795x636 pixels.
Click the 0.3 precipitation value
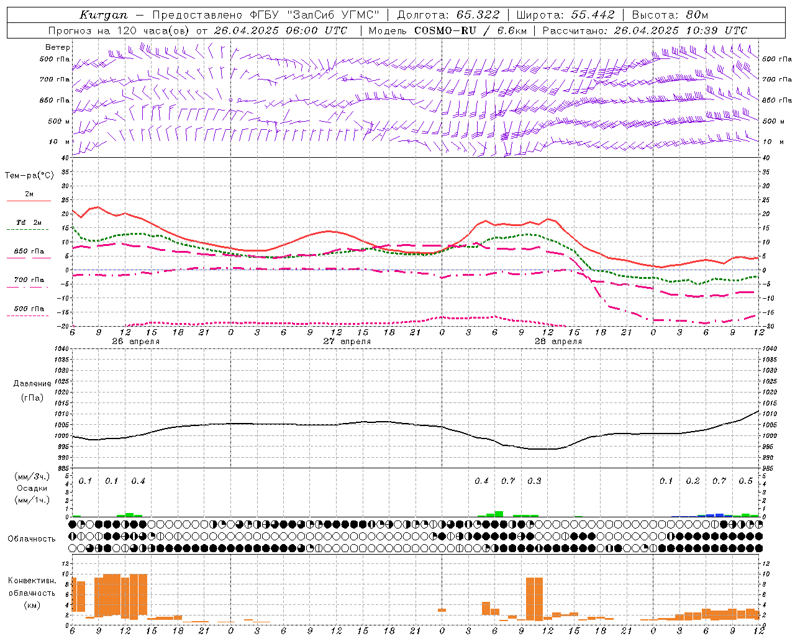(x=534, y=481)
